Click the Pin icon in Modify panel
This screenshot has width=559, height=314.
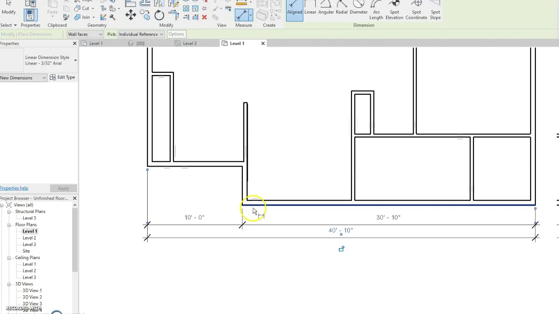204,8
